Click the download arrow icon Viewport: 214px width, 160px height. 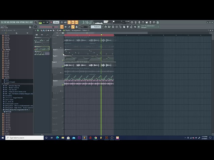pyautogui.click(x=157, y=22)
